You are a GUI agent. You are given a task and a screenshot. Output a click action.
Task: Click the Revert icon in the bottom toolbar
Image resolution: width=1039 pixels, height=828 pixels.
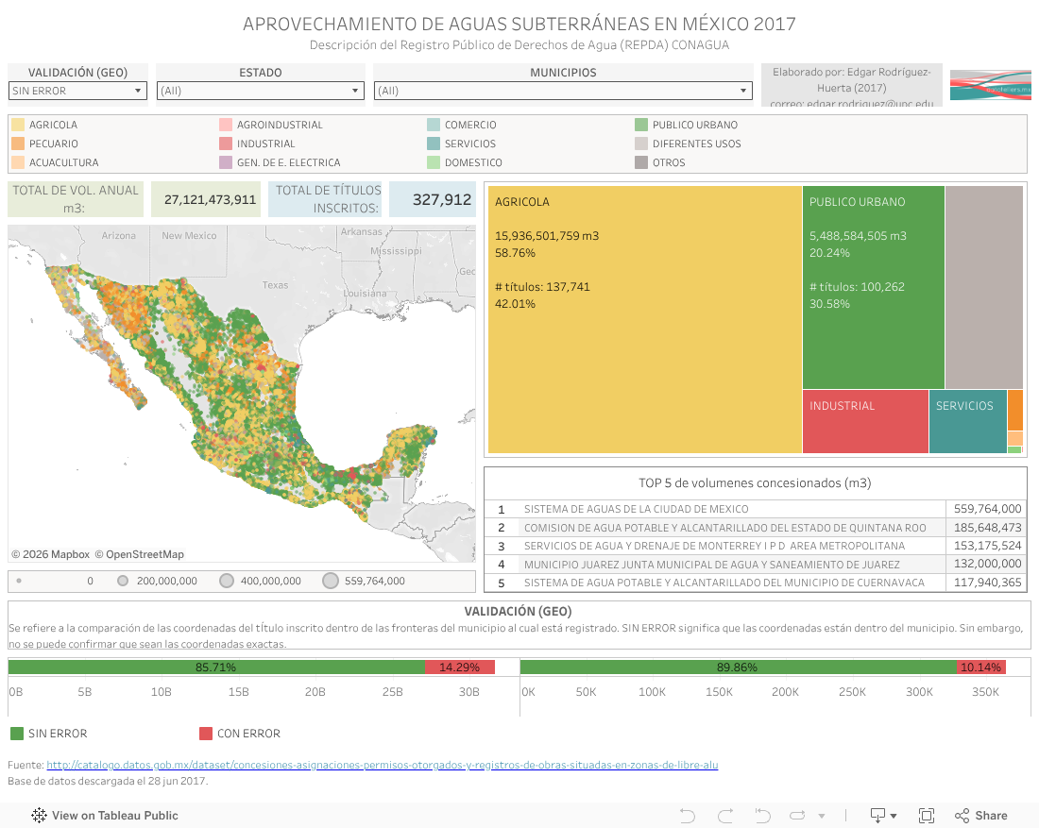[x=762, y=816]
